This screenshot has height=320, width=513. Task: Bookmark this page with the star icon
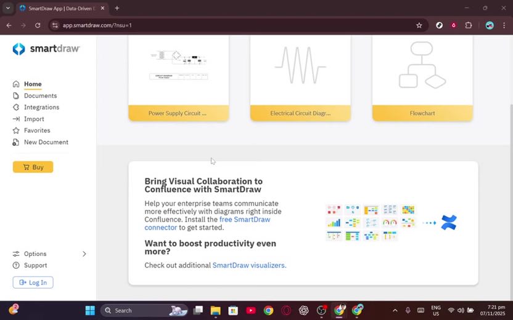point(419,25)
